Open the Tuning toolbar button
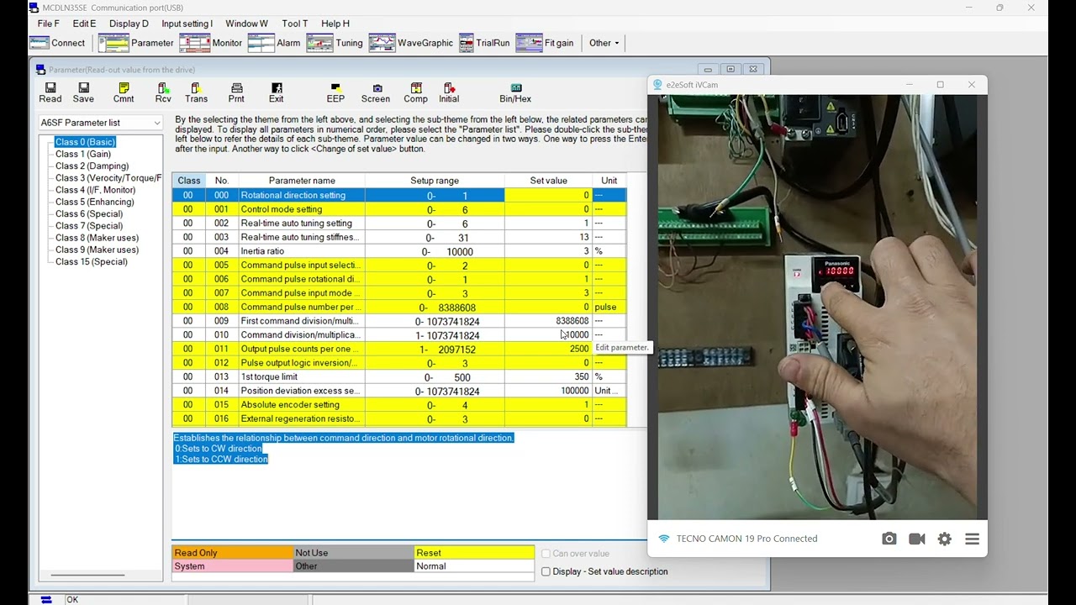 click(335, 43)
